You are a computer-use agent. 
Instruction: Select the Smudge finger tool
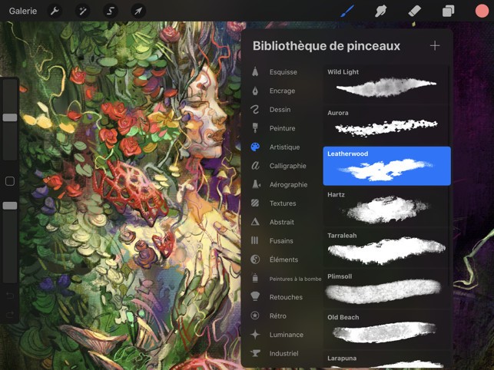click(381, 12)
